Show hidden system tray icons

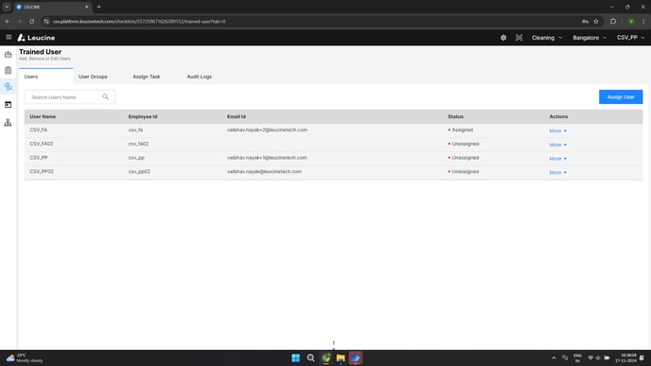554,357
